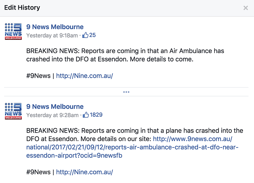Image resolution: width=254 pixels, height=183 pixels.
Task: Click the 9 News logo on the 9:28am post
Action: pos(13,111)
